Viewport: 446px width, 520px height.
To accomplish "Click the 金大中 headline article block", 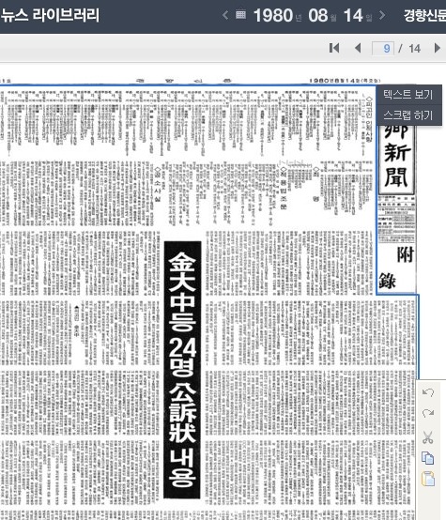I will pyautogui.click(x=182, y=370).
